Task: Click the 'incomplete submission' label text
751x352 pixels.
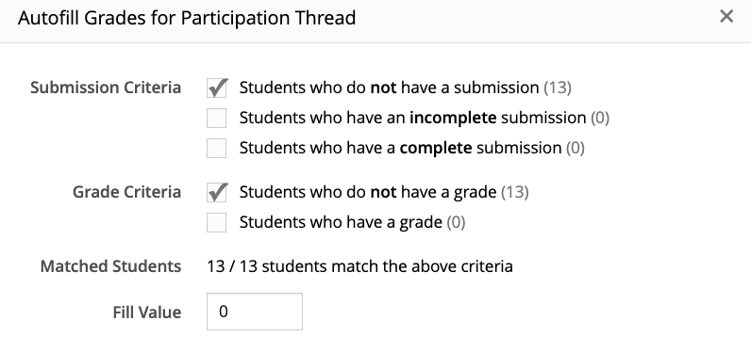Action: (412, 118)
